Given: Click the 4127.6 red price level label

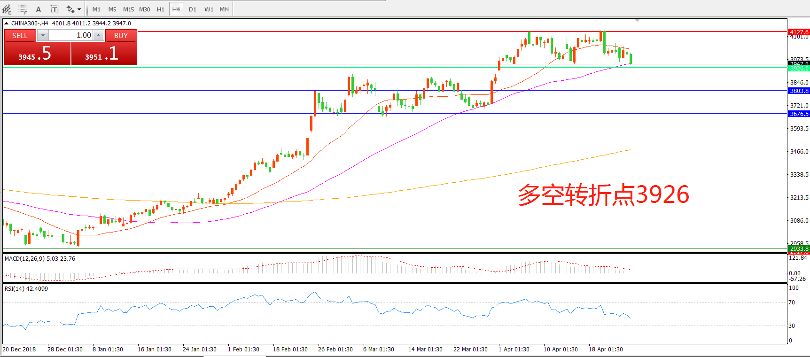Looking at the screenshot, I should [798, 32].
